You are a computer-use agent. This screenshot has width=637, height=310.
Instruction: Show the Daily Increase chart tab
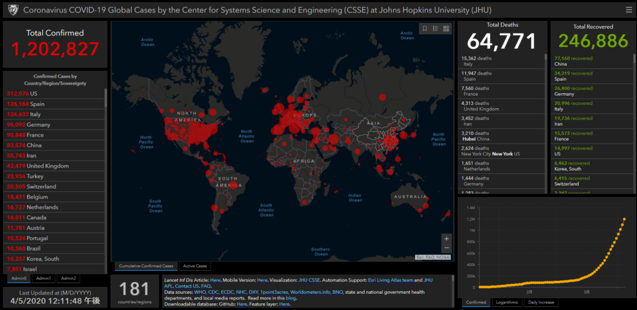(541, 303)
